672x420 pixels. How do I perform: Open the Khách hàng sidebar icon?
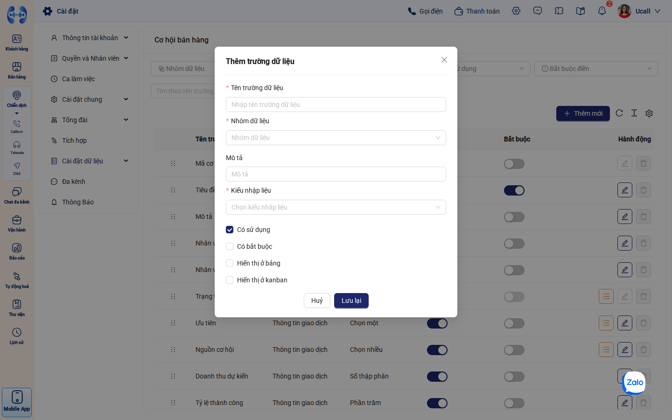point(17,42)
